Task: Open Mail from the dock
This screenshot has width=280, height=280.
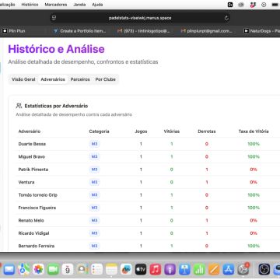Action: tap(9, 270)
